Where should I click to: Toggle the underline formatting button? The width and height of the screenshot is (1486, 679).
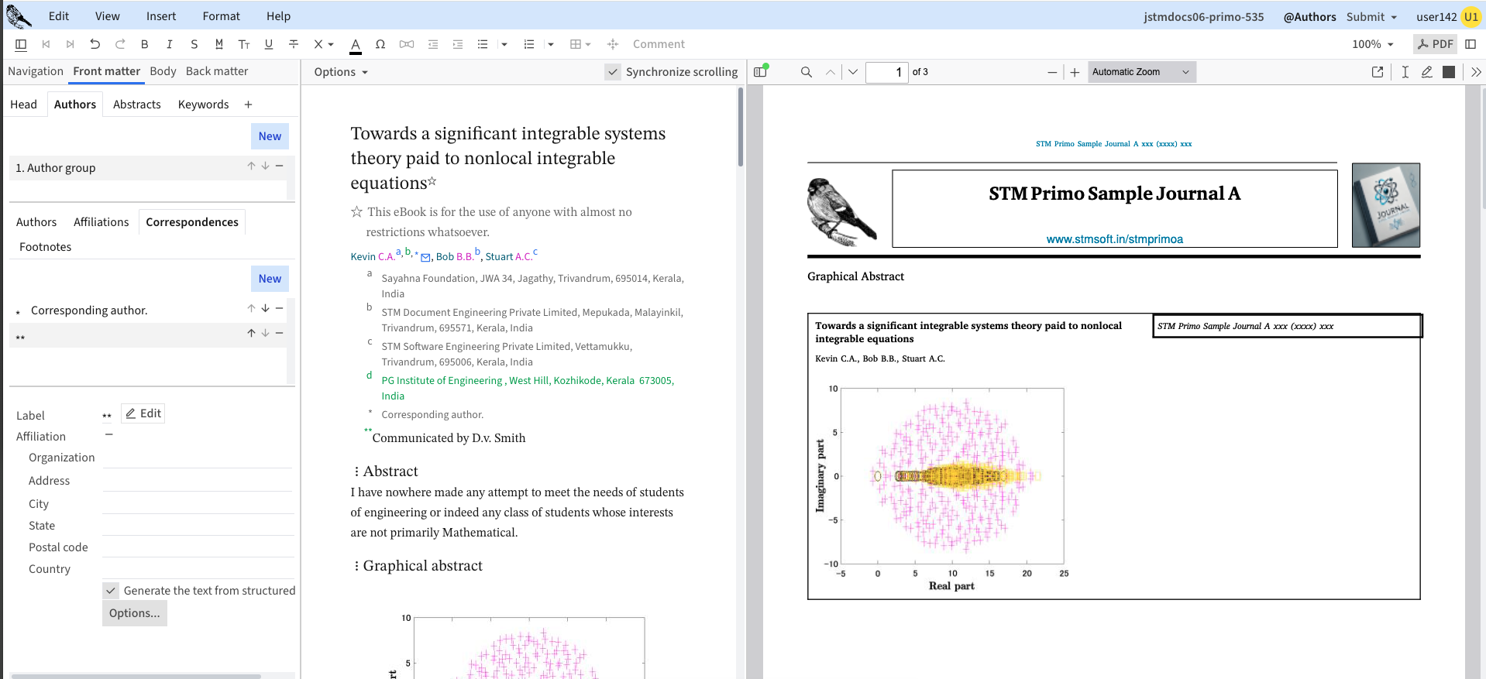pos(269,44)
